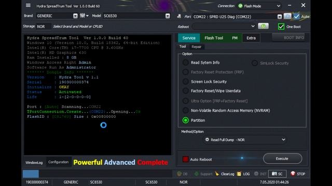This screenshot has height=186, width=332.
Task: Open the LOG folder
Action: [x=243, y=174]
